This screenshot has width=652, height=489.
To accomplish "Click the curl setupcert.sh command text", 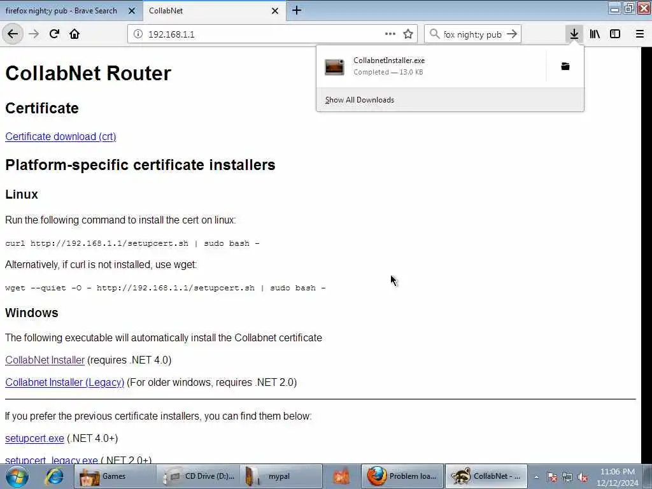I will coord(132,243).
